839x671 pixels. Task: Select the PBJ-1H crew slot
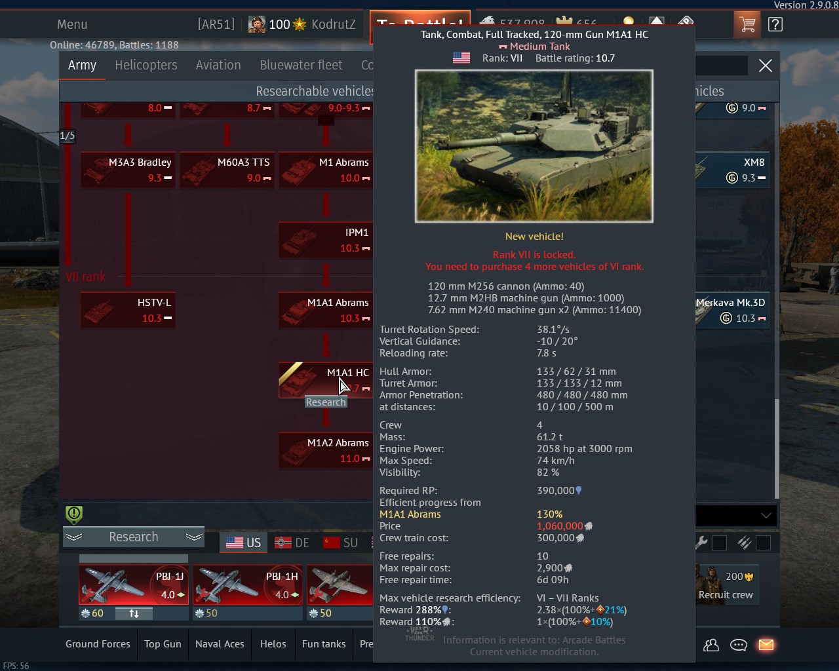[x=248, y=585]
